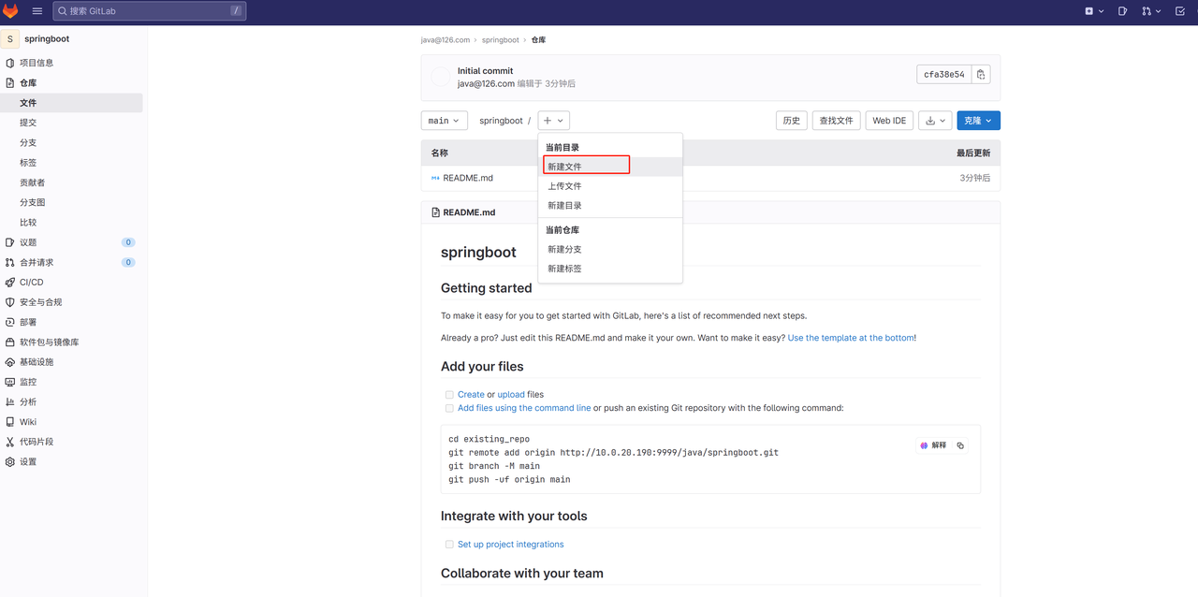Check the Create or upload files checkbox
The image size is (1198, 597).
(x=449, y=395)
